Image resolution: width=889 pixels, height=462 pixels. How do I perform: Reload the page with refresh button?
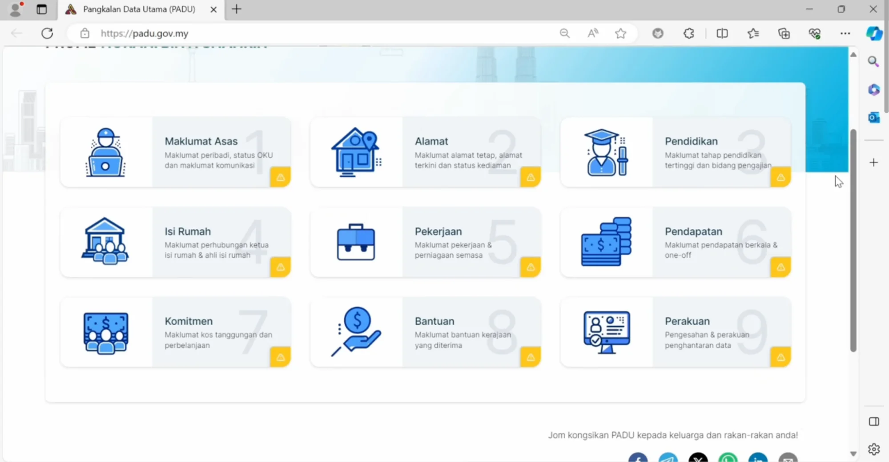(x=47, y=33)
